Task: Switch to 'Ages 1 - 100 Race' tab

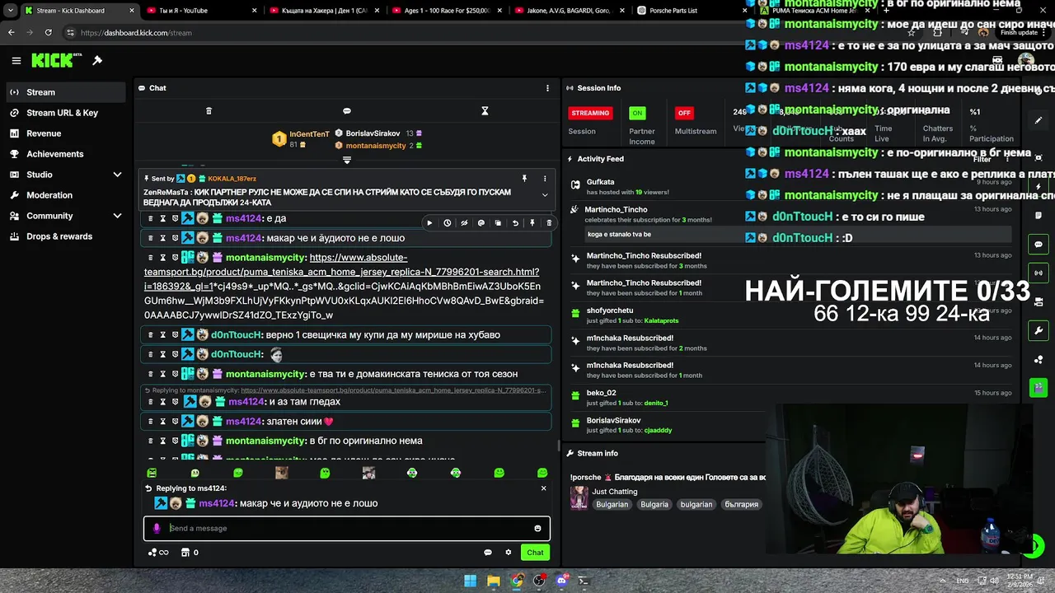Action: (447, 11)
